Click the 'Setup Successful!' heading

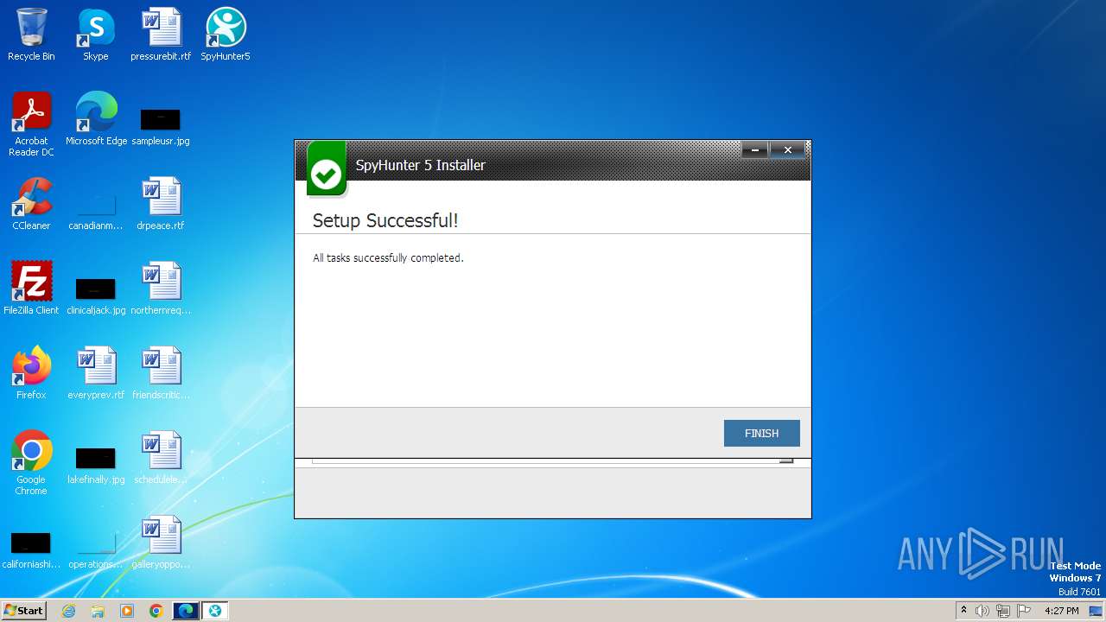click(385, 220)
